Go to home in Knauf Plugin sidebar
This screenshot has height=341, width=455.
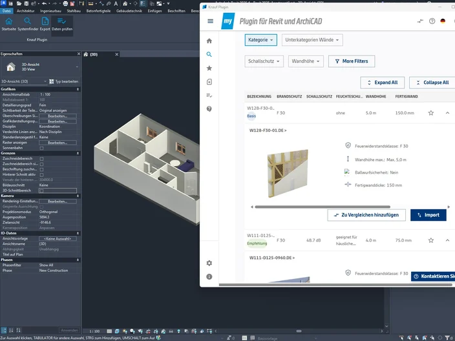(209, 41)
